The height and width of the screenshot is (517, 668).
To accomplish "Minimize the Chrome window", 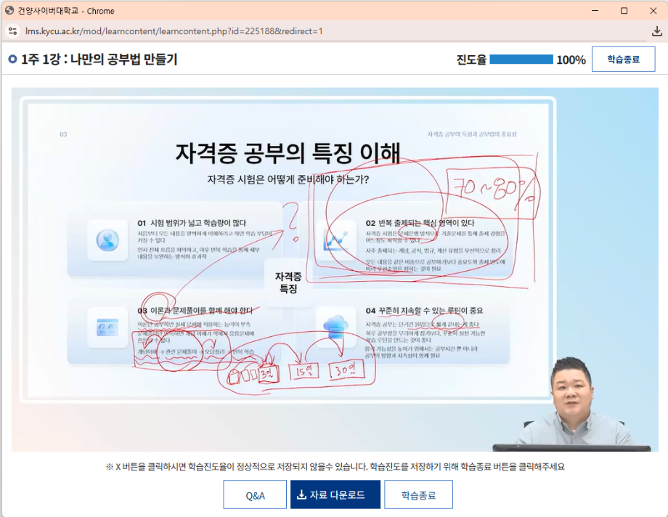I will (x=595, y=11).
